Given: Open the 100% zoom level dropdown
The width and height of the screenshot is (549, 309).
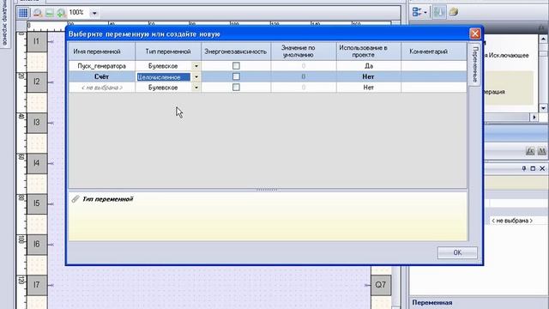Looking at the screenshot, I should click(94, 14).
